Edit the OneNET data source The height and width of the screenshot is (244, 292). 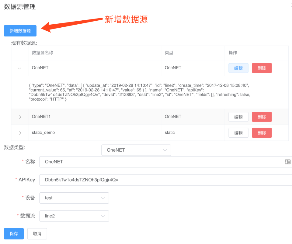click(x=238, y=68)
